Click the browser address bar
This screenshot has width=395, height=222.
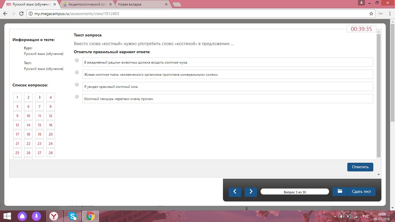pyautogui.click(x=197, y=14)
